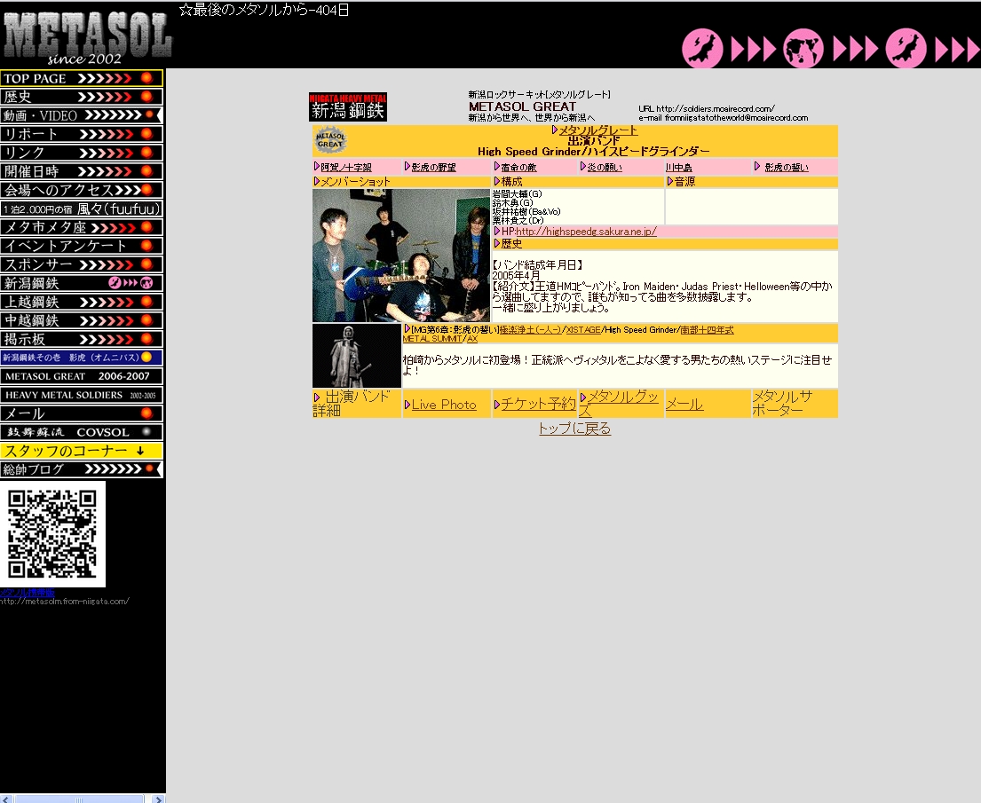981x803 pixels.
Task: Open the チケット予約 link
Action: click(538, 404)
